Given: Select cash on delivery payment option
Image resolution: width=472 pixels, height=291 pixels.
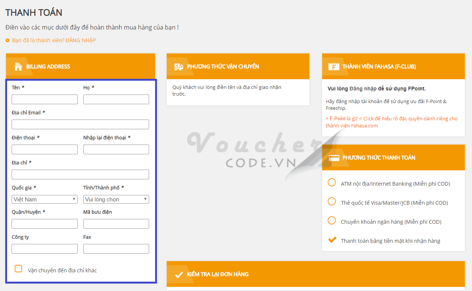Looking at the screenshot, I should tap(331, 240).
